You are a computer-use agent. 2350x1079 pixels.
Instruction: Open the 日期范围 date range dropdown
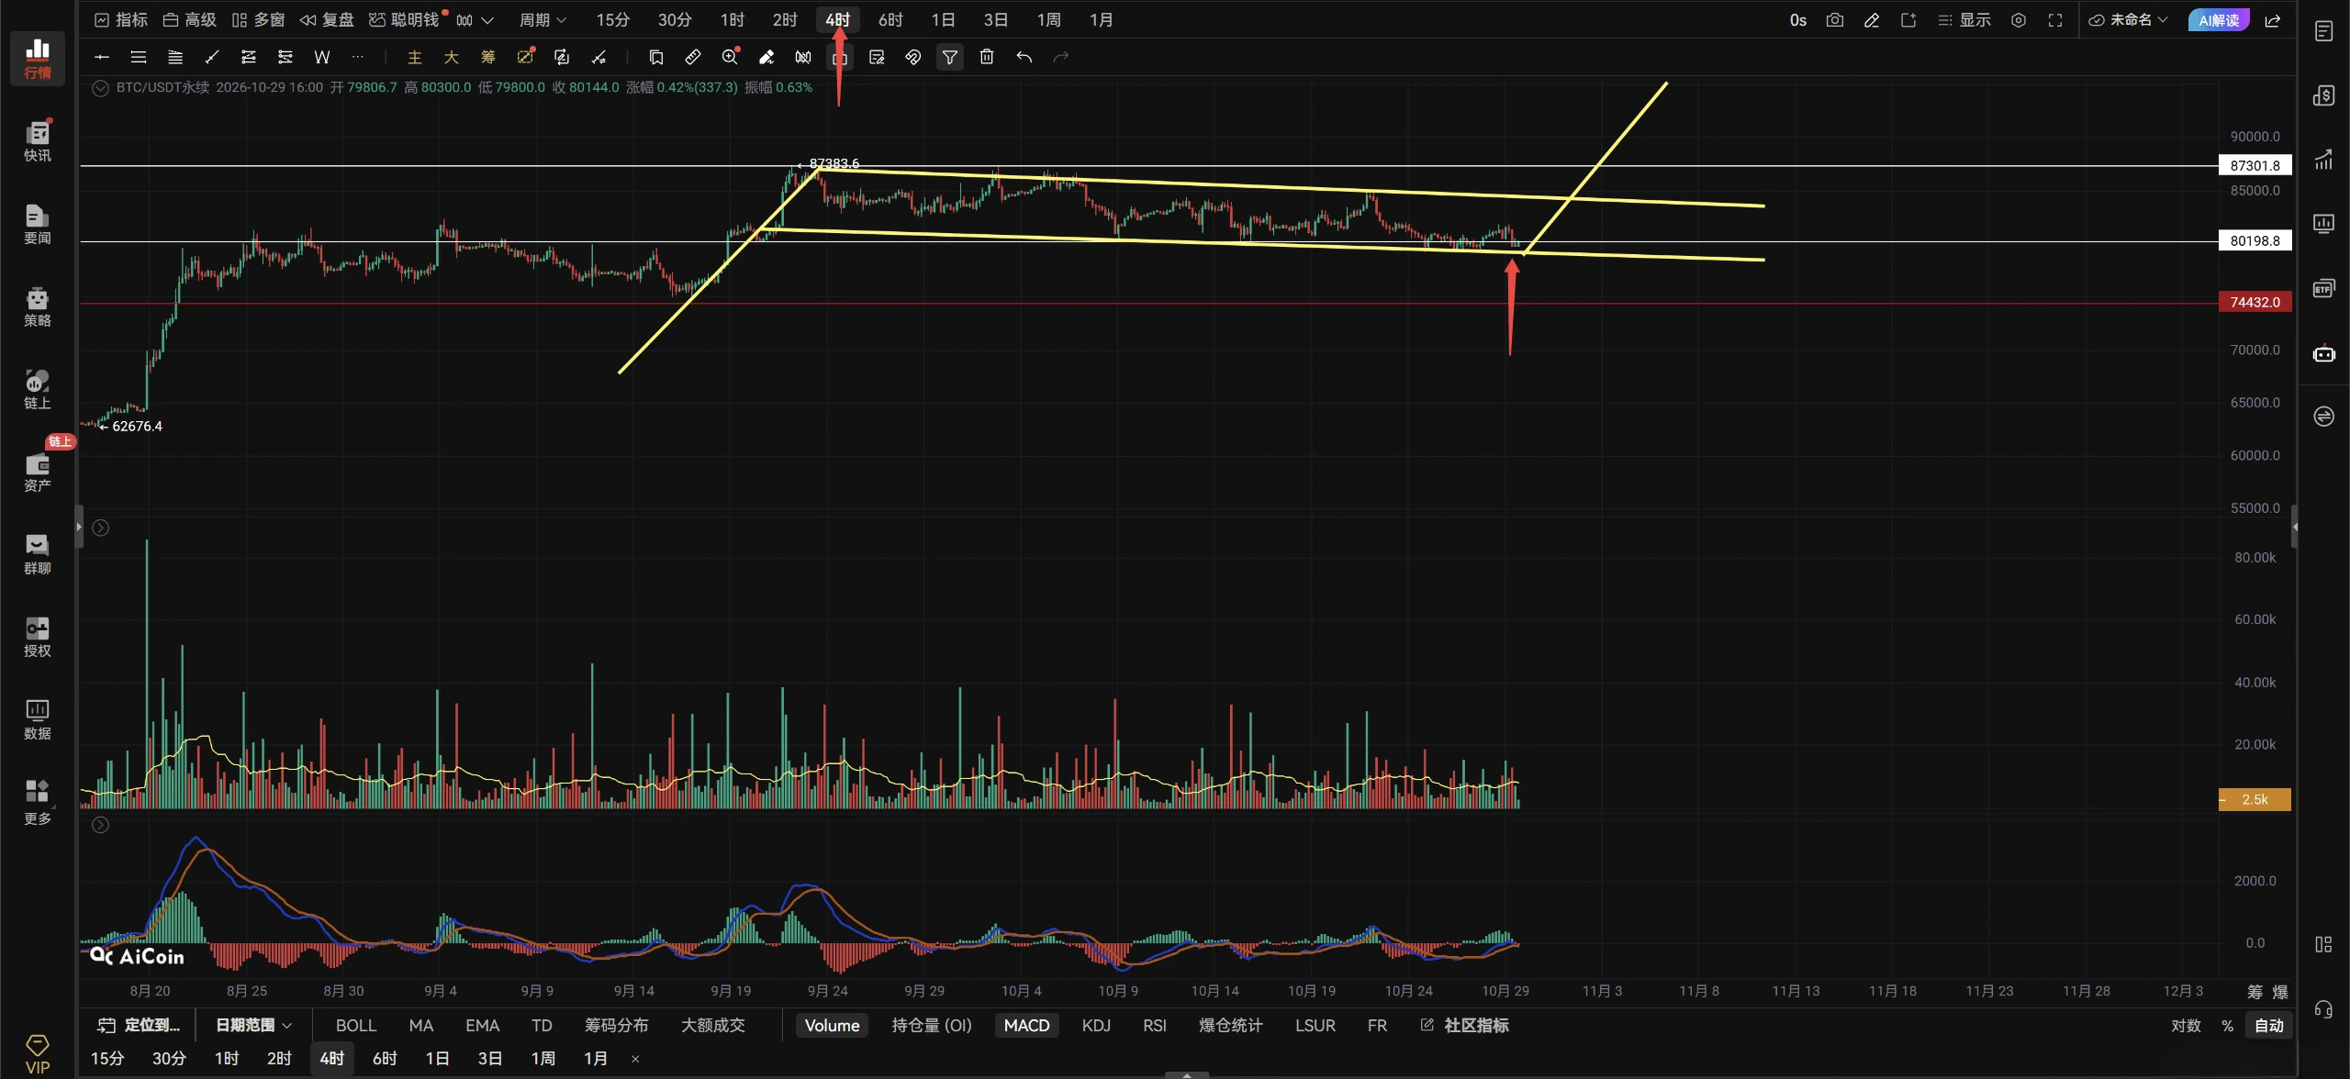coord(253,1025)
